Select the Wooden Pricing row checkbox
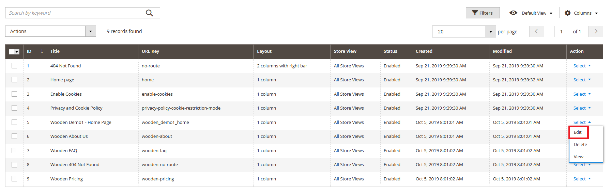 (14, 179)
